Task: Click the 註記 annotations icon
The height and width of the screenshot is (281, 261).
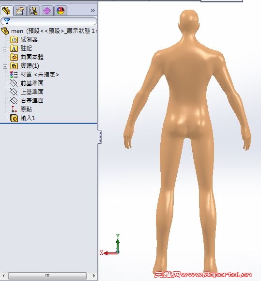Action: pos(14,48)
